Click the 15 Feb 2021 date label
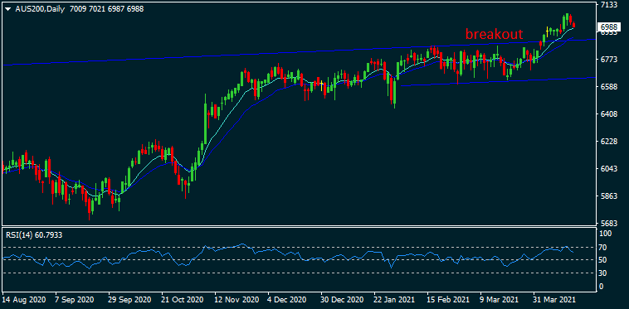Image resolution: width=629 pixels, height=309 pixels. (x=448, y=299)
